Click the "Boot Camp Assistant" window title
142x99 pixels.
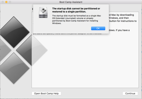71,2
